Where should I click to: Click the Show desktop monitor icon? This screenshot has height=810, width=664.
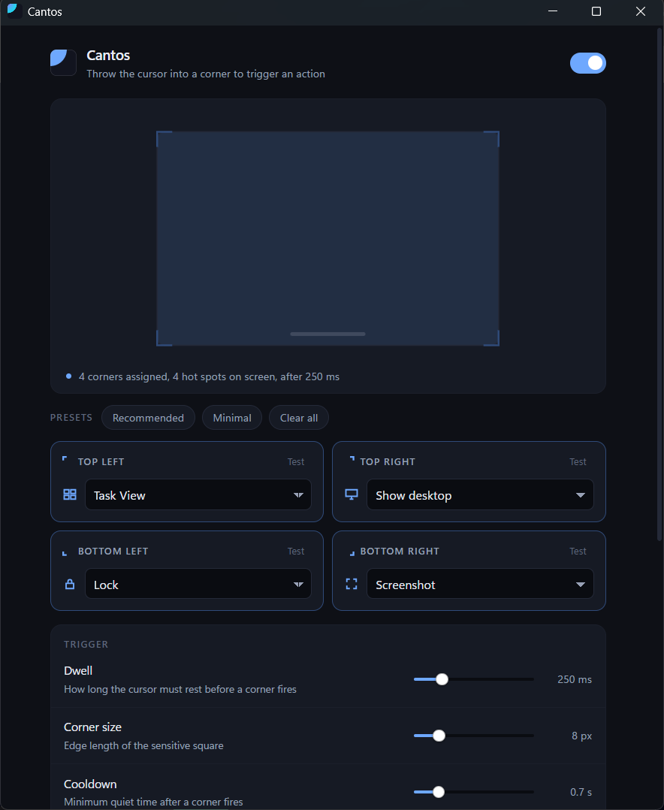(x=352, y=494)
